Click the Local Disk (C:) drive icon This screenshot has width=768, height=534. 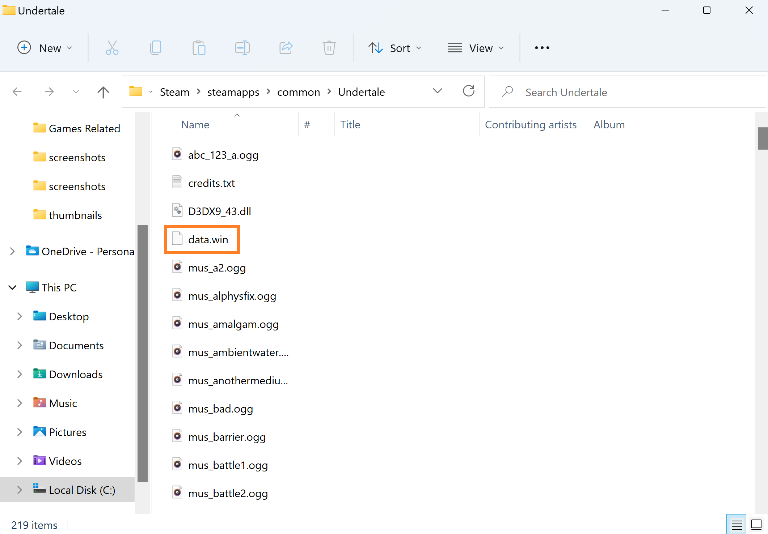pos(39,489)
